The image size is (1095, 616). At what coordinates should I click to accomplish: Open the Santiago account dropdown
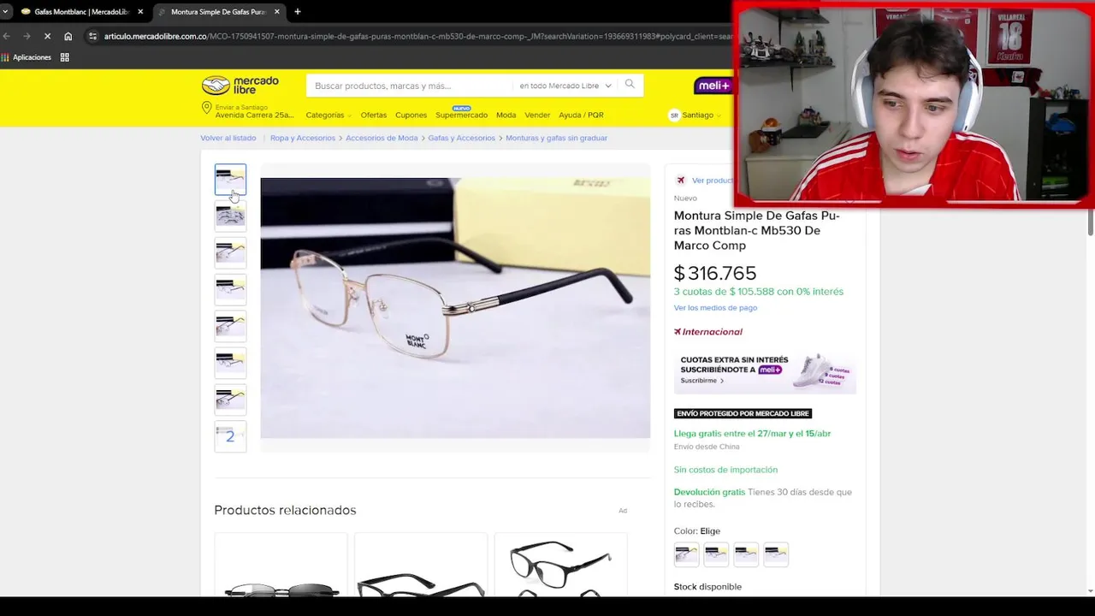tap(701, 115)
